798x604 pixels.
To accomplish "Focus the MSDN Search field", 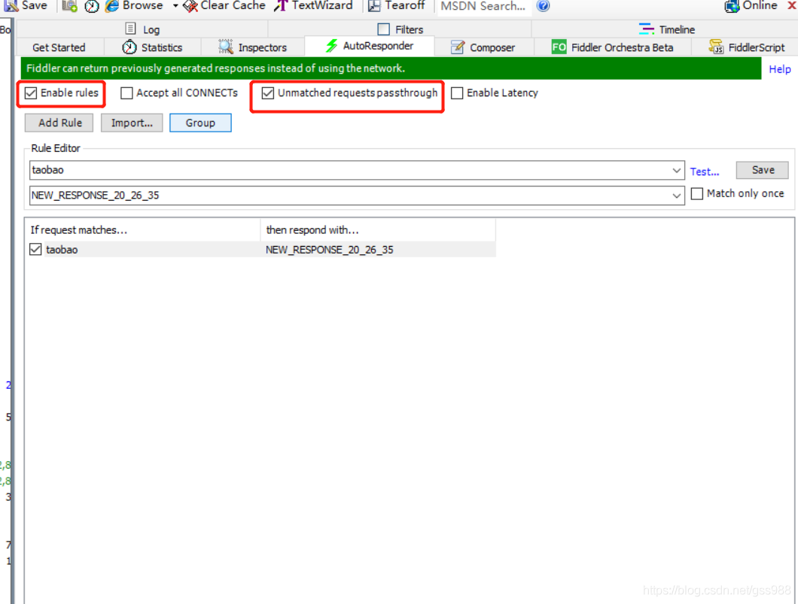I will pyautogui.click(x=483, y=6).
